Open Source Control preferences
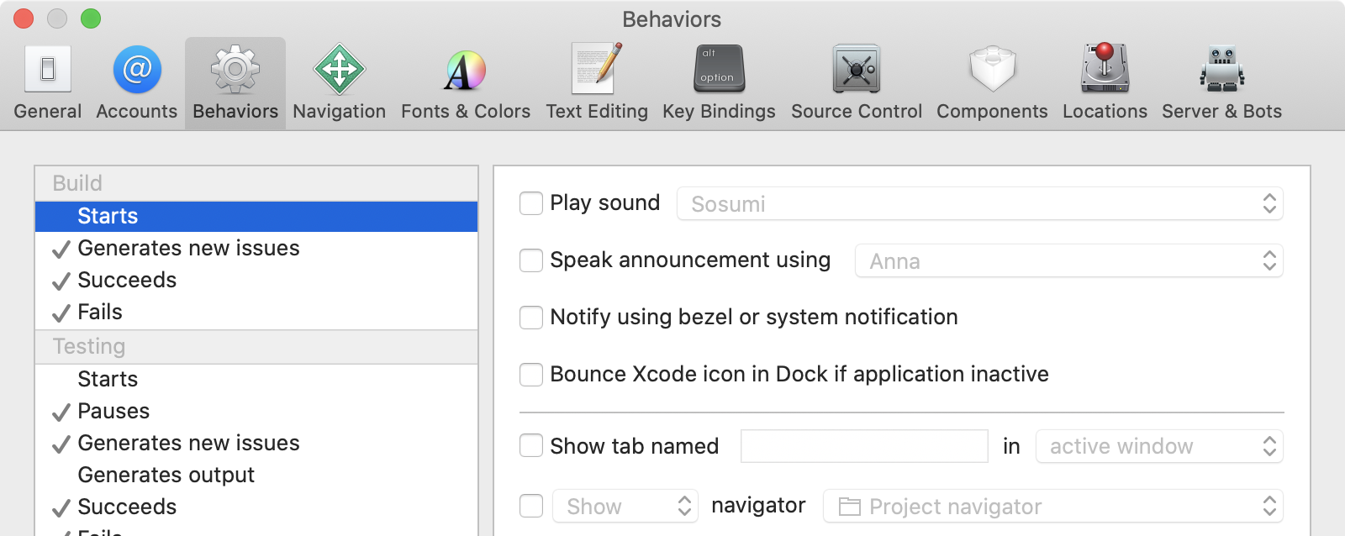This screenshot has height=536, width=1345. point(856,82)
